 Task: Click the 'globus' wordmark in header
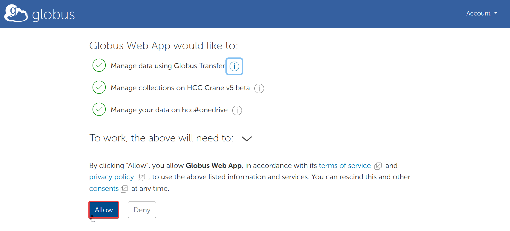tap(53, 15)
